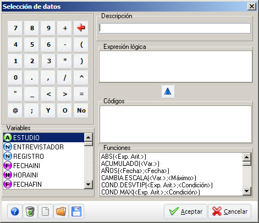
Task: Choose the HORAINI variable in list
Action: pyautogui.click(x=43, y=175)
